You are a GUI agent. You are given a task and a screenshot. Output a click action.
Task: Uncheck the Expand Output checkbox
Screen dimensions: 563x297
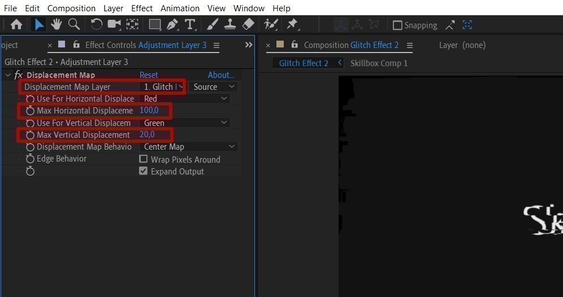click(143, 171)
